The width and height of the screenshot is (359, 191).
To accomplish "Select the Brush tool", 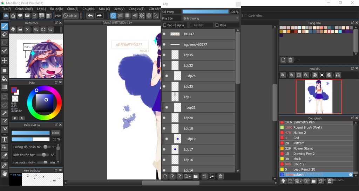I will [4, 27].
